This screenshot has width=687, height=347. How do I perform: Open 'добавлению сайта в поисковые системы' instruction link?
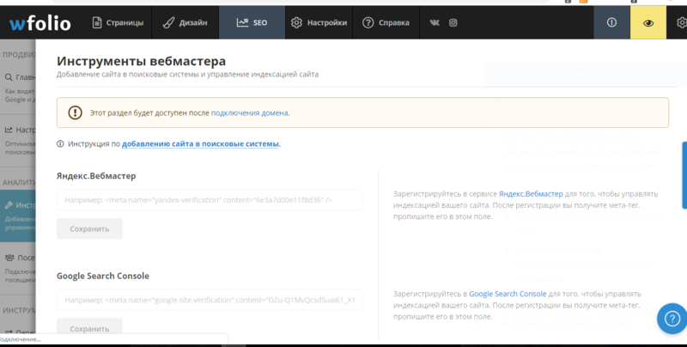[200, 144]
